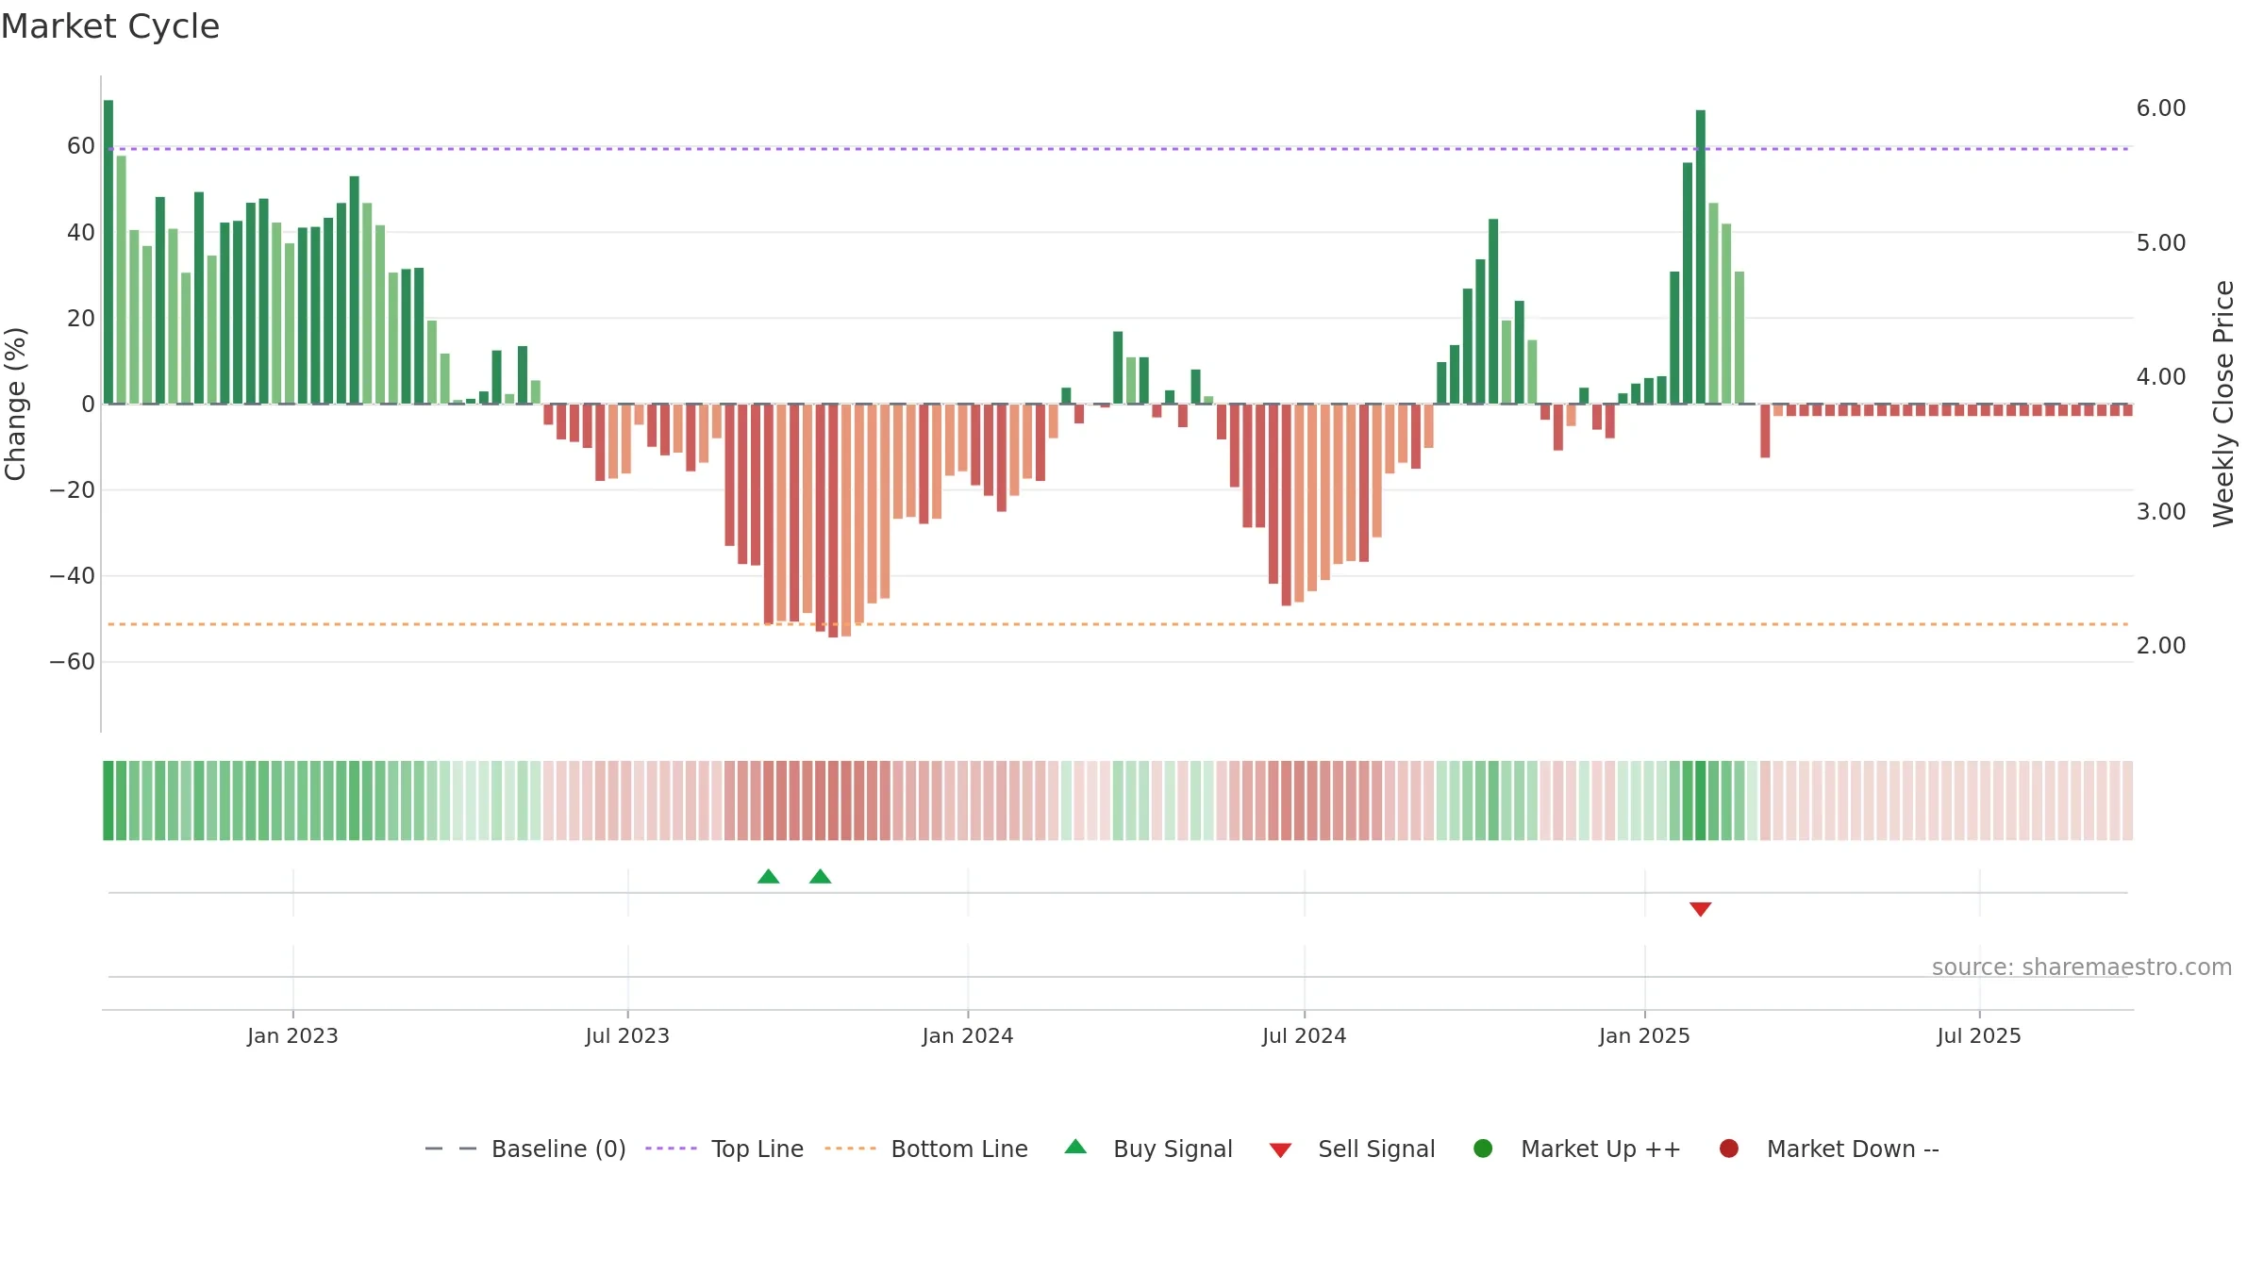Toggle the Market Up ++ legend entry

[x=1577, y=1149]
